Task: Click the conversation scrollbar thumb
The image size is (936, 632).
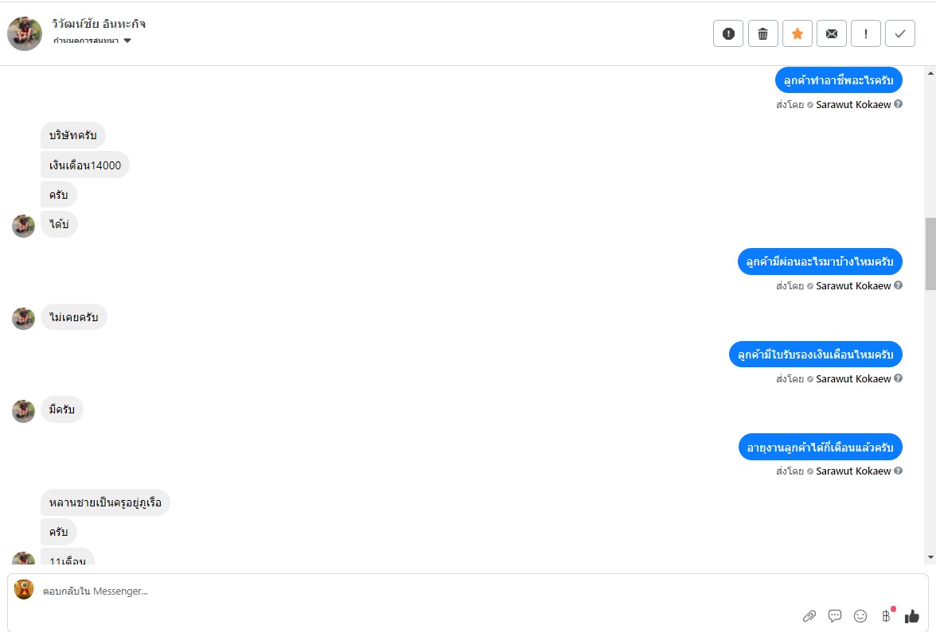Action: pos(930,254)
